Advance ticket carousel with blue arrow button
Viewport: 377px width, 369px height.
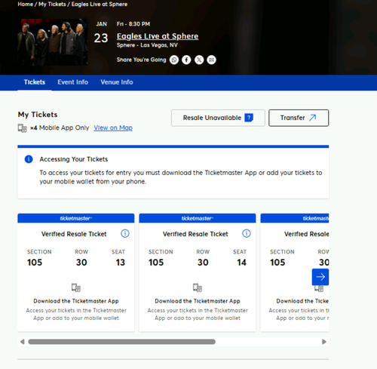click(x=320, y=277)
